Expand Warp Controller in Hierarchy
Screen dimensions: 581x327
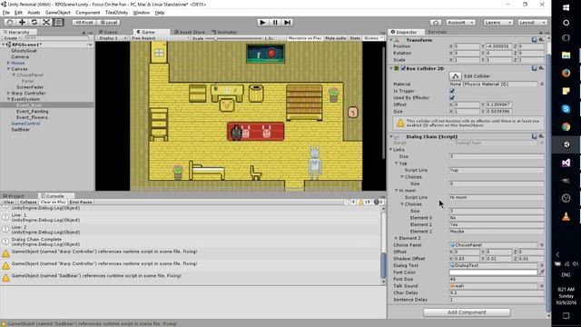(x=8, y=93)
